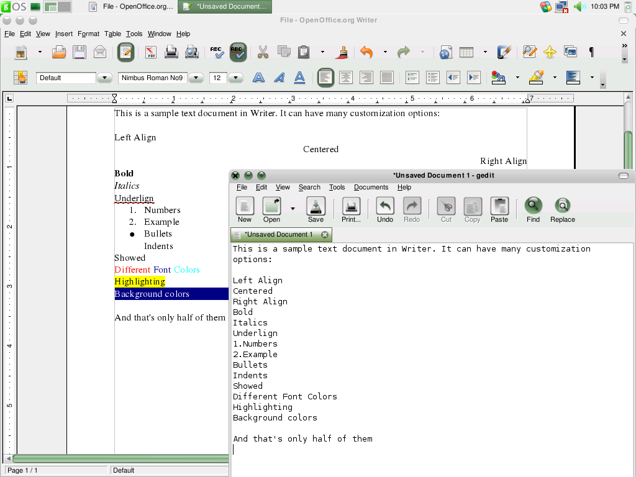
Task: Open gedit Documents menu
Action: pyautogui.click(x=371, y=187)
